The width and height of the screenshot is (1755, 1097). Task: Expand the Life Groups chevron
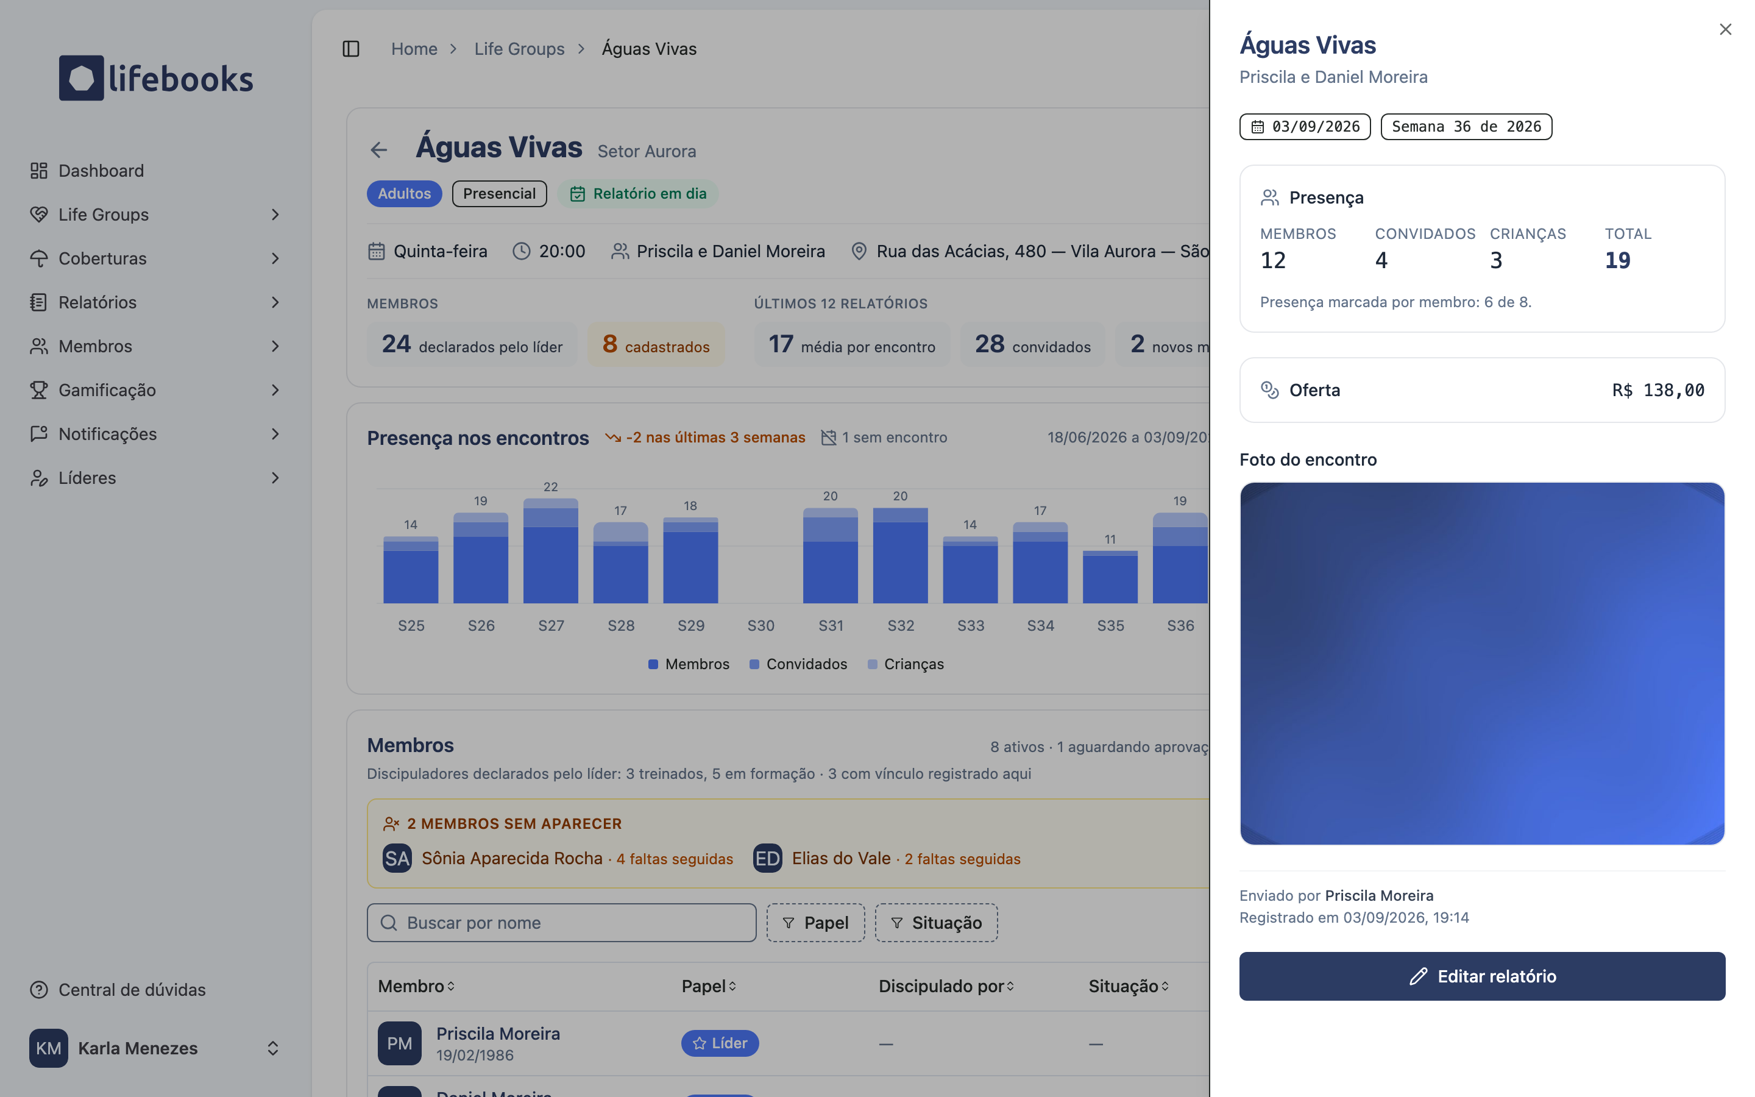[x=275, y=214]
